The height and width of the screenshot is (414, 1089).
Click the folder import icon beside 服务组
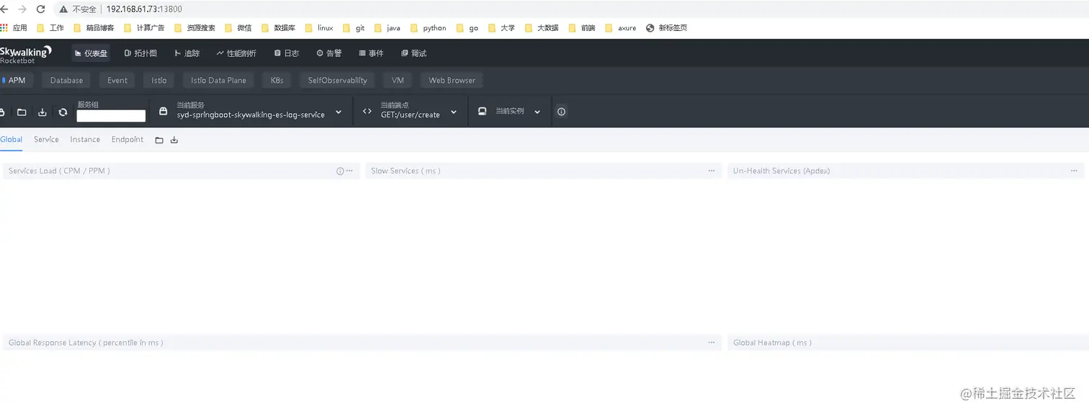point(22,112)
